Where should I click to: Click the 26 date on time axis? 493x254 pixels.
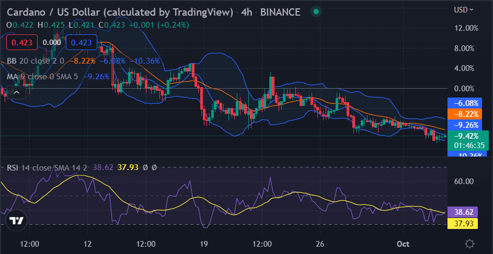(x=320, y=244)
